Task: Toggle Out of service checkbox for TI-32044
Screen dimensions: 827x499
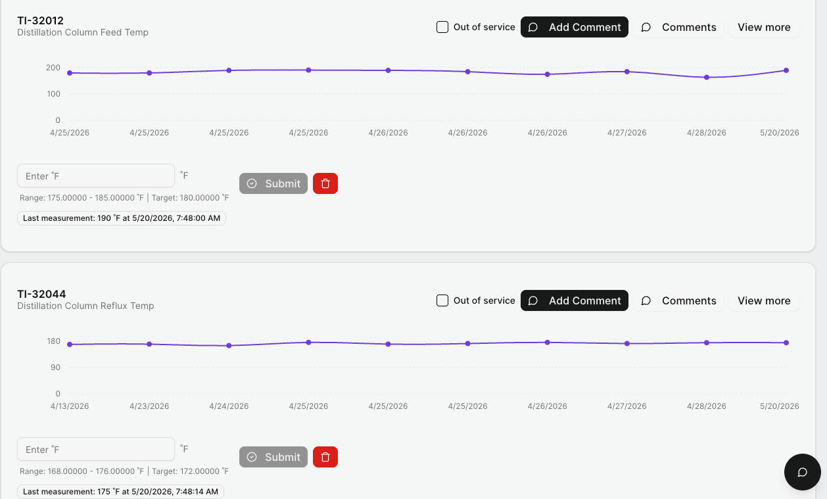Action: (442, 300)
